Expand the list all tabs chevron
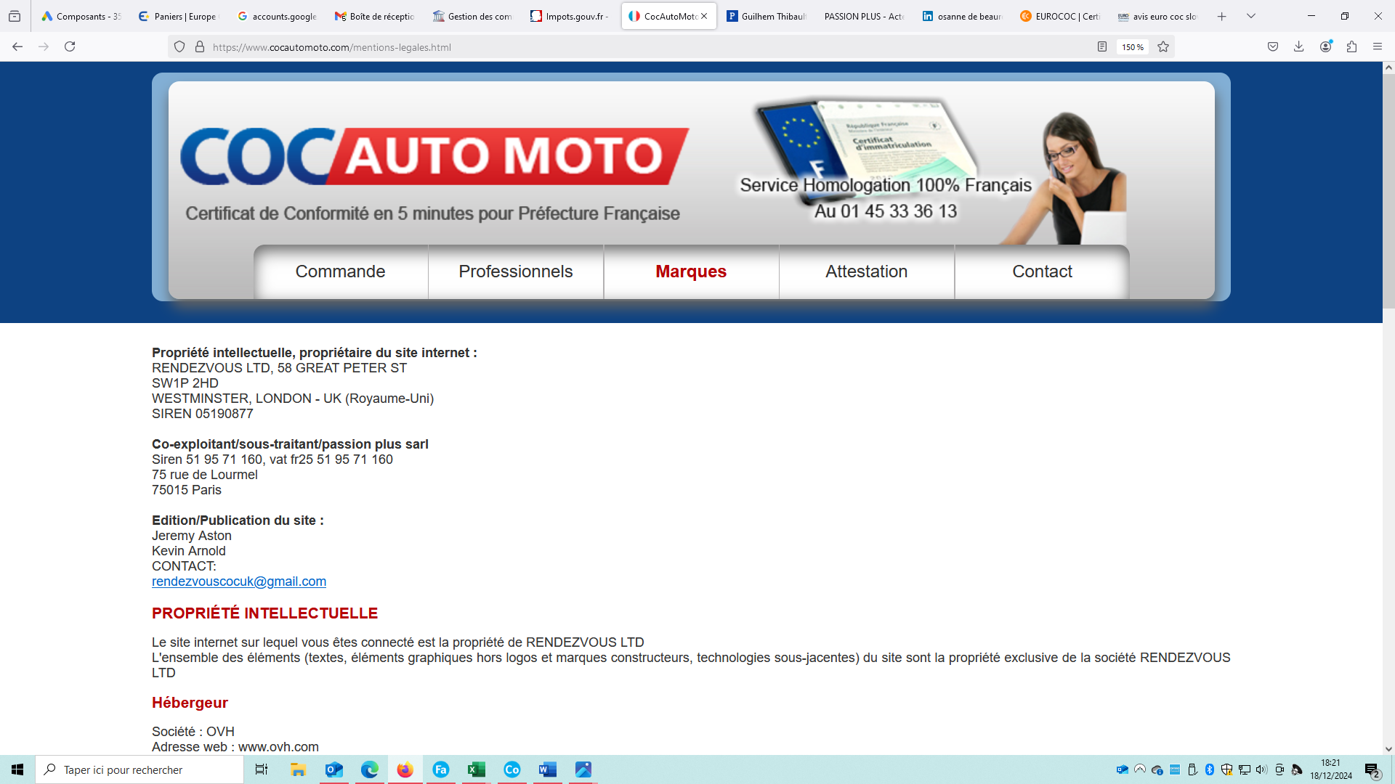The width and height of the screenshot is (1395, 784). [1251, 16]
